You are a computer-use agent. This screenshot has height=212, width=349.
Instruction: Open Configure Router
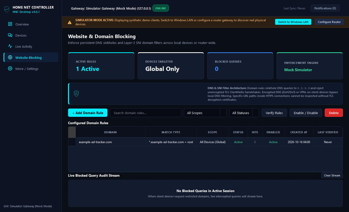[329, 22]
